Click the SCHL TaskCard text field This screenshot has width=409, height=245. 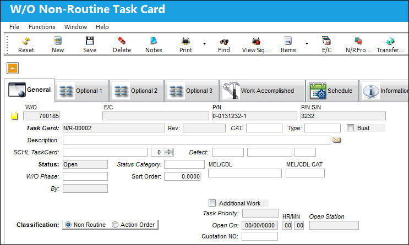click(105, 152)
